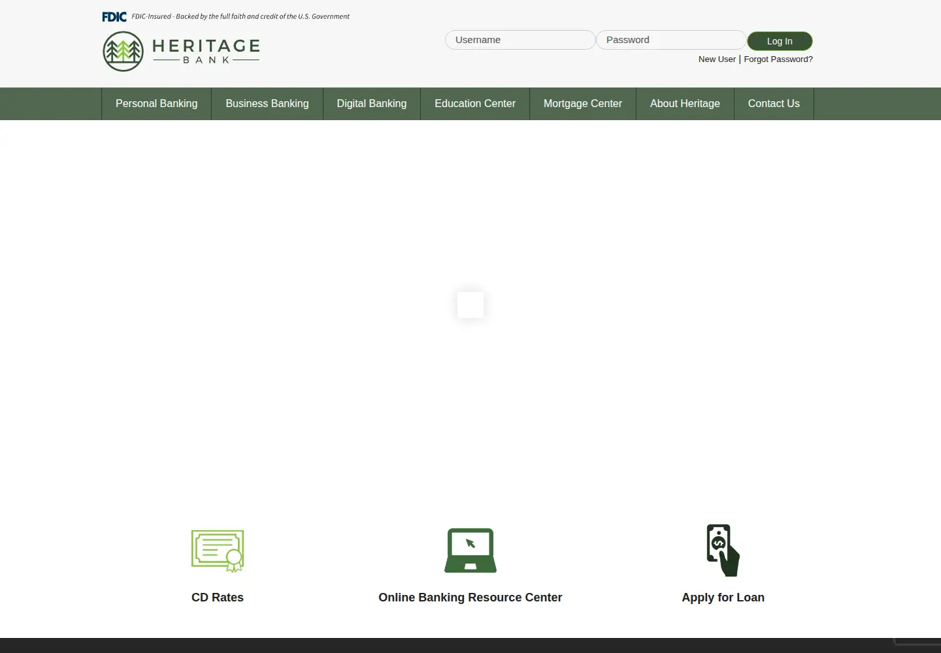The height and width of the screenshot is (653, 941).
Task: Open the Online Banking Resource Center link
Action: click(x=470, y=597)
